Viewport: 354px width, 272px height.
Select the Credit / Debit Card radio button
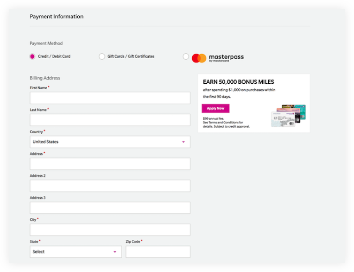point(32,56)
